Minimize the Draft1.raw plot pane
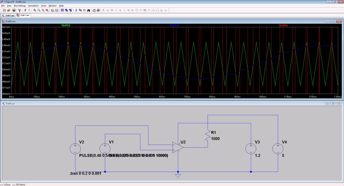The height and width of the screenshot is (186, 344). 327,21
